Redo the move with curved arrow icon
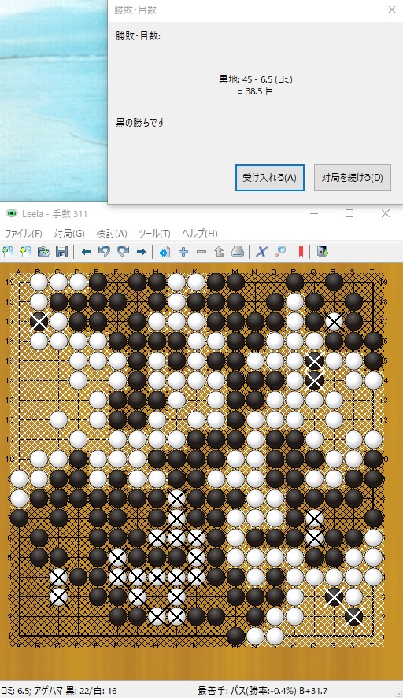The height and width of the screenshot is (698, 403). point(123,252)
